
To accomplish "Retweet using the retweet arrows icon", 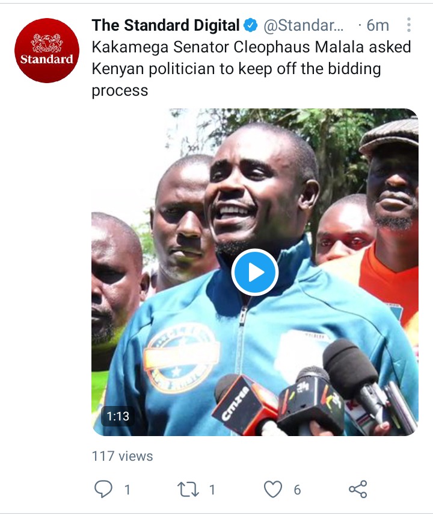I will 188,489.
